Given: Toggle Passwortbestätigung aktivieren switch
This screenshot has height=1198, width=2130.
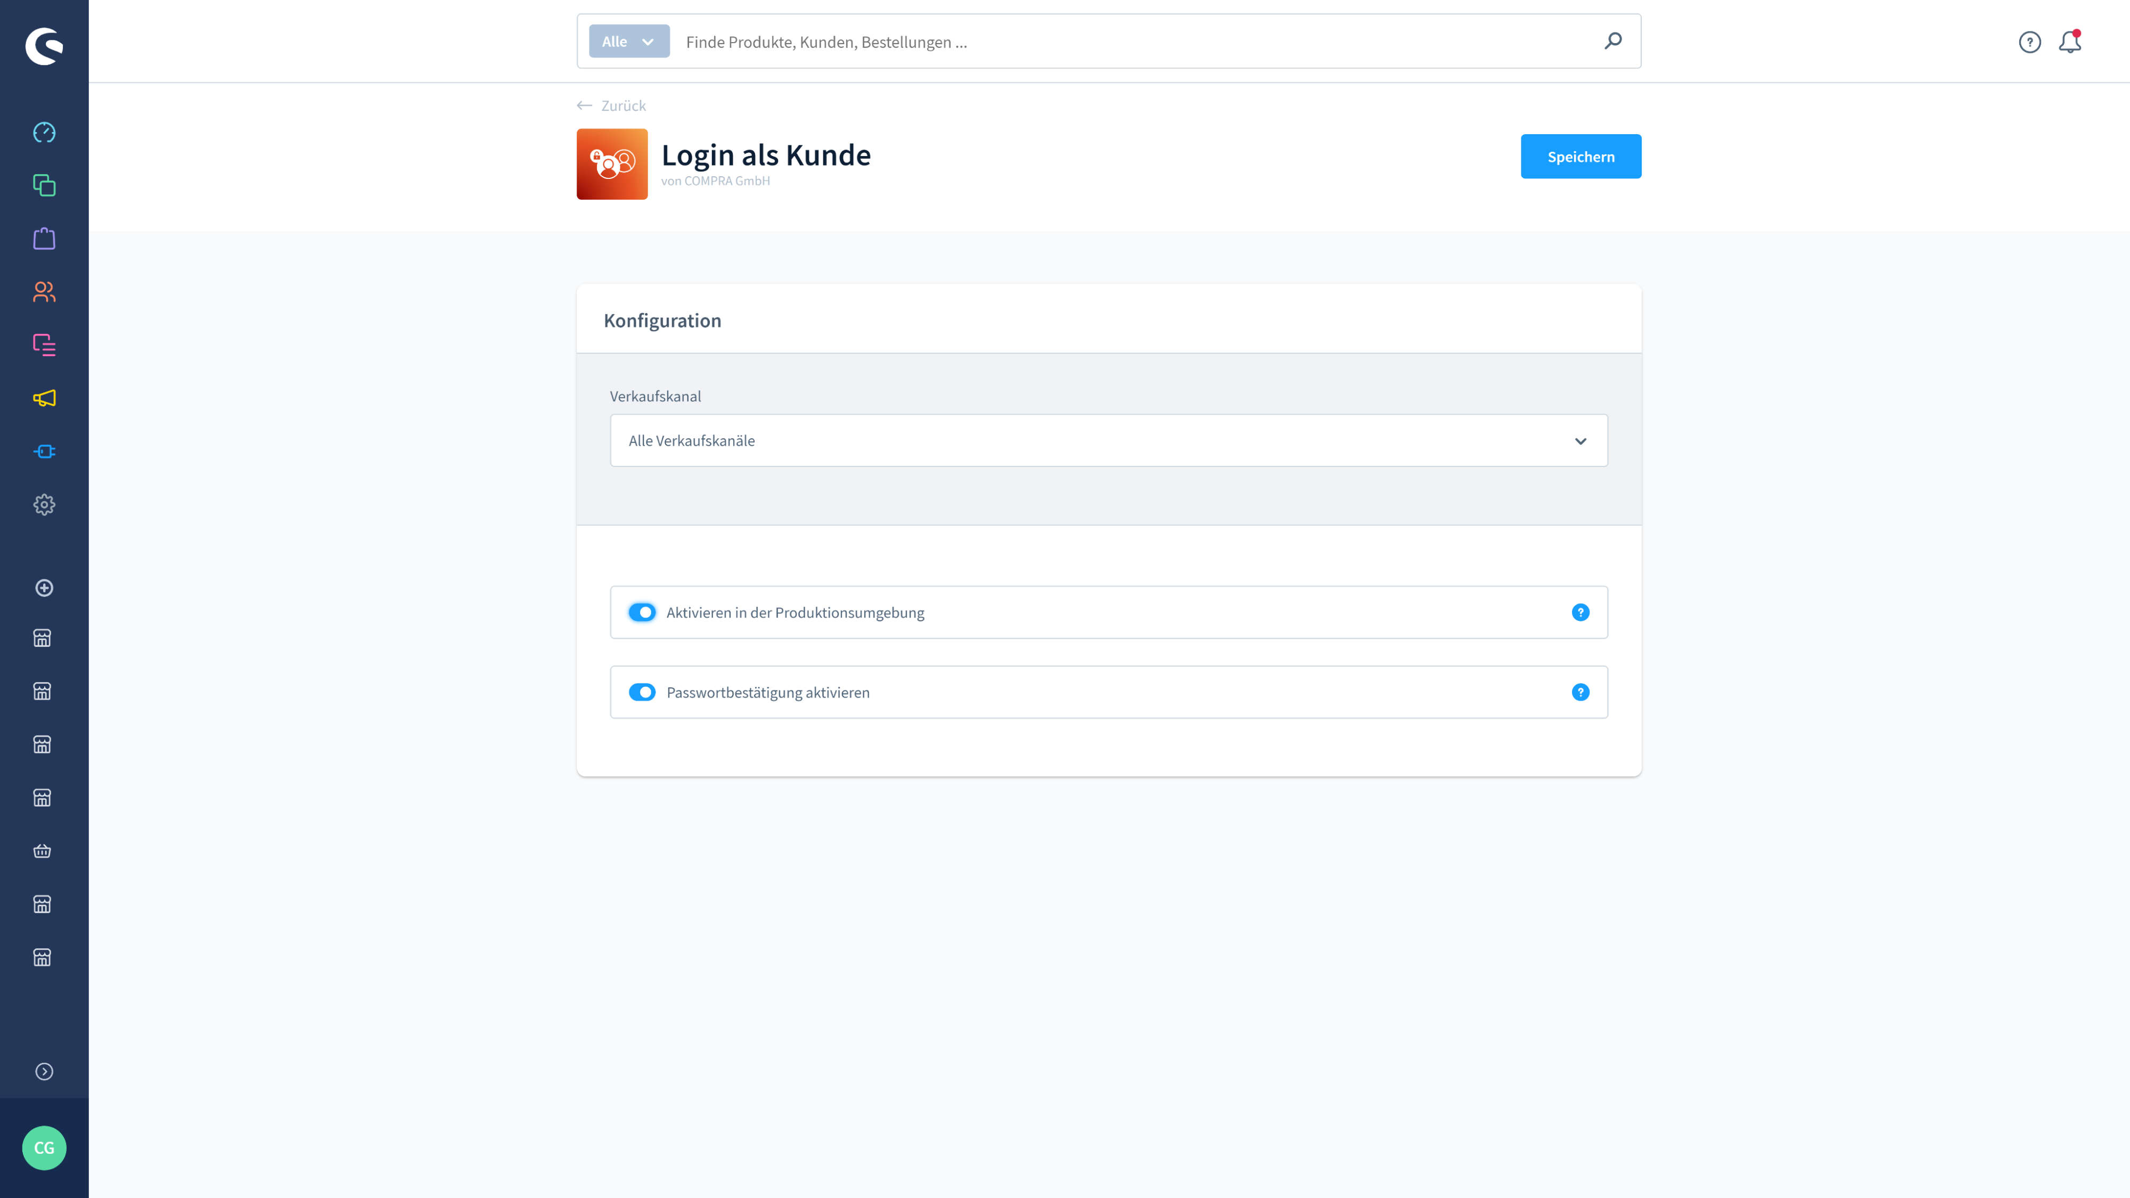Looking at the screenshot, I should (x=642, y=692).
